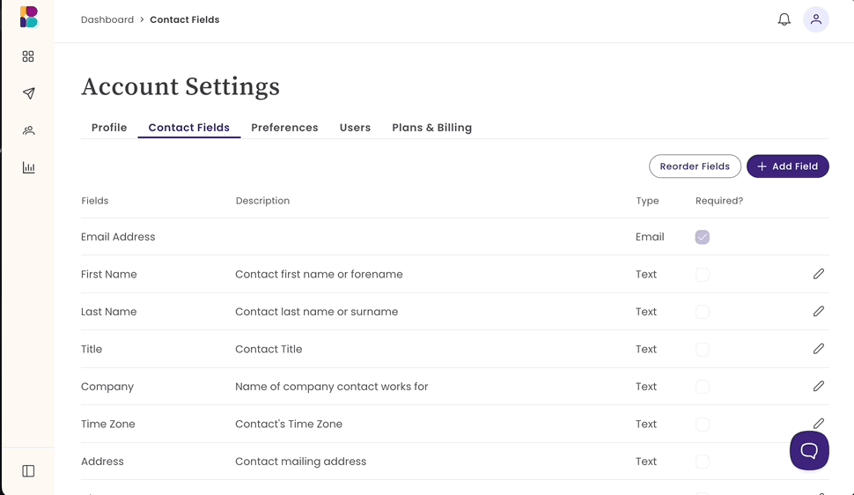Enable the Required checkbox for Title
Screen dimensions: 854x495
tap(702, 349)
